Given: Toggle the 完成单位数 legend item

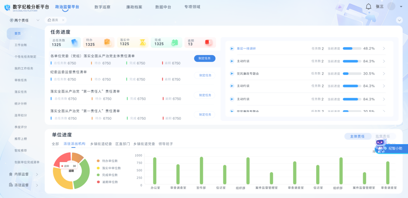Looking at the screenshot, I should point(107,175).
